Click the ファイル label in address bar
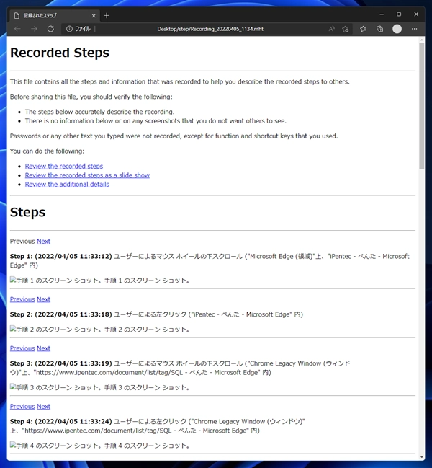Image resolution: width=432 pixels, height=468 pixels. (x=83, y=29)
